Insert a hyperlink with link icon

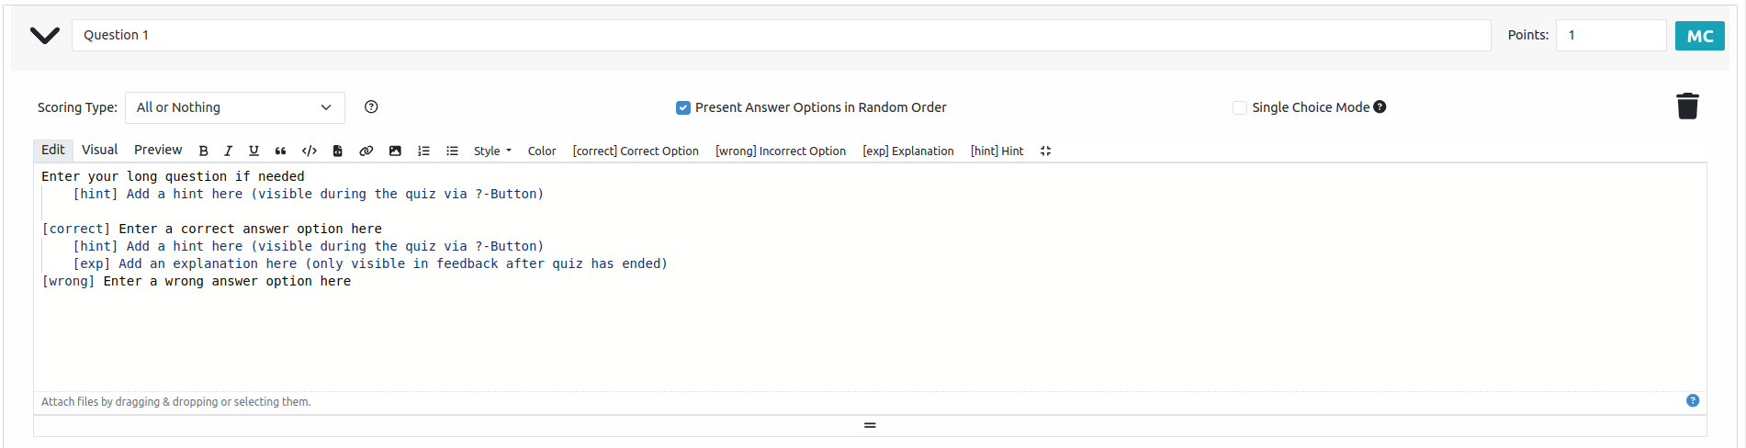pos(366,151)
